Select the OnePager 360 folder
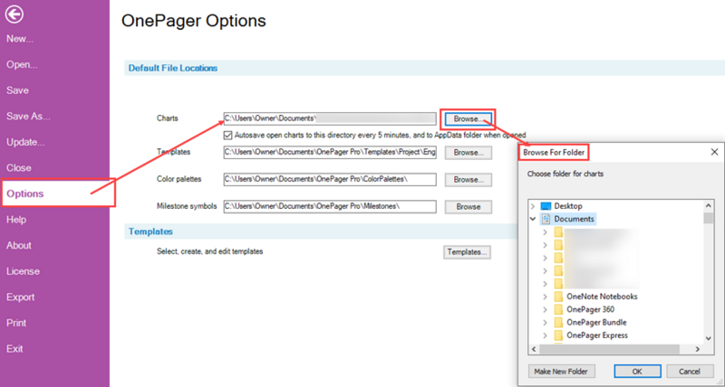 coord(591,309)
